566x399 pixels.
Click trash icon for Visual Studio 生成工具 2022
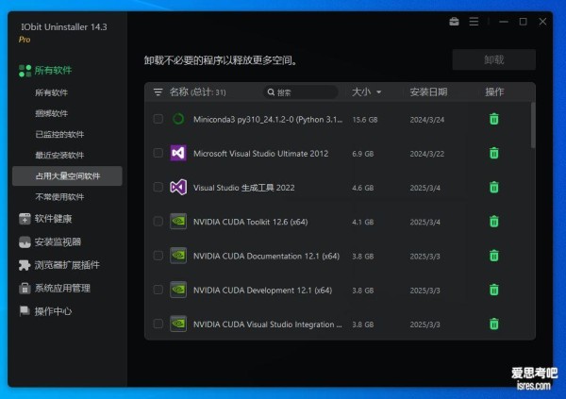(493, 188)
